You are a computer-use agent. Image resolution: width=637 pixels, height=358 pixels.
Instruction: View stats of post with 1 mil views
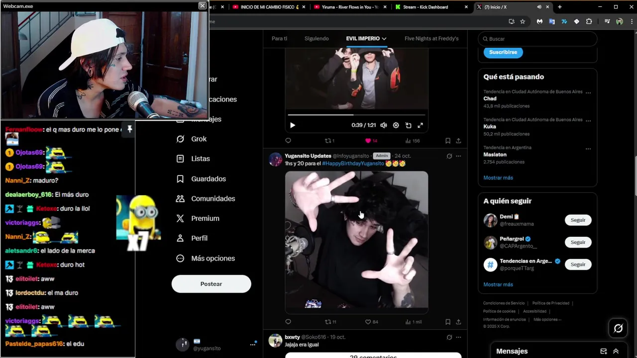pyautogui.click(x=413, y=322)
